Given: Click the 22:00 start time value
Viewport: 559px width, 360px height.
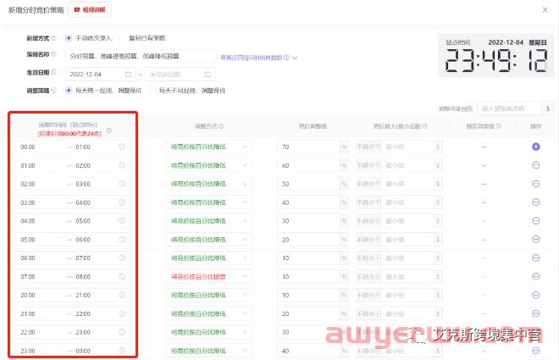Looking at the screenshot, I should (28, 332).
